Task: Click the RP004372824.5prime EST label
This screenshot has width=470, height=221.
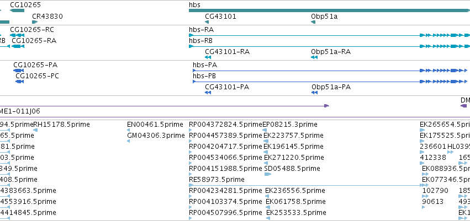Action: 225,125
